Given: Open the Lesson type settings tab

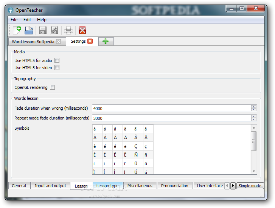Looking at the screenshot, I should [107, 186].
